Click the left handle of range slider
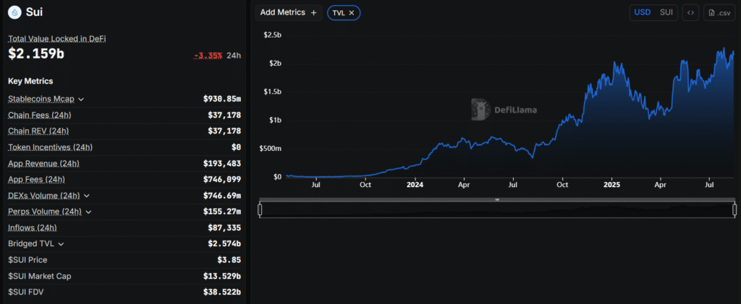The width and height of the screenshot is (741, 304). click(x=260, y=209)
